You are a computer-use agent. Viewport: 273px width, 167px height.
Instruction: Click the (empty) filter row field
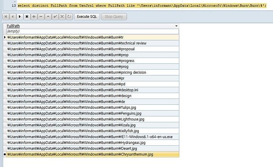click(x=93, y=31)
